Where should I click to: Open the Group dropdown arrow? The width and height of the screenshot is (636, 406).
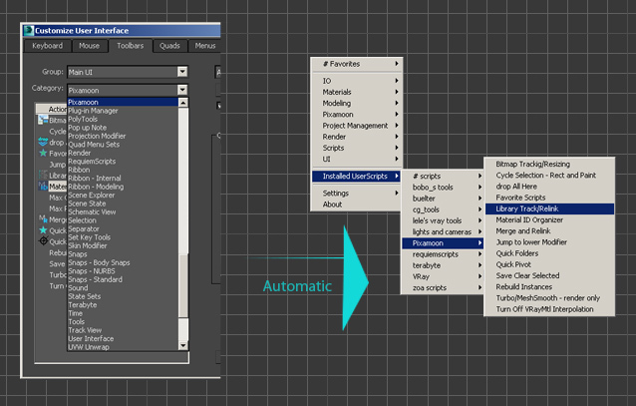click(x=182, y=72)
